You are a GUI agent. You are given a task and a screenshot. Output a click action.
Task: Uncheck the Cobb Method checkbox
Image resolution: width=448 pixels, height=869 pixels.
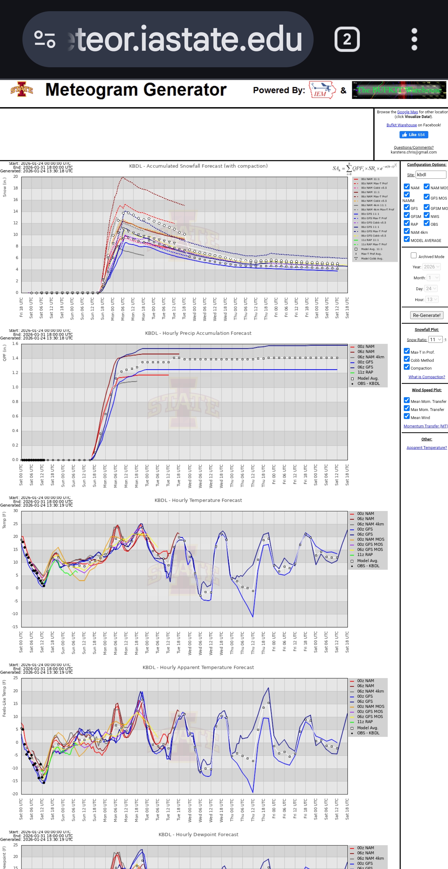pos(407,359)
